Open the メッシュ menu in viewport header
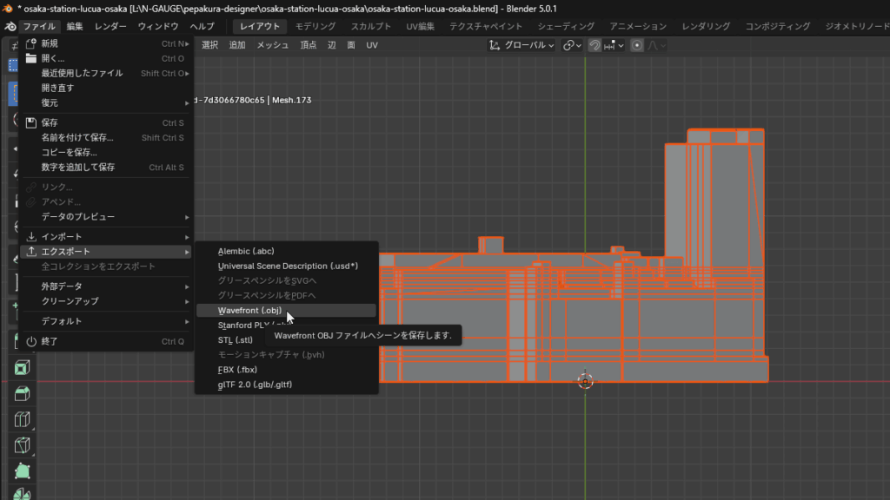Image resolution: width=890 pixels, height=500 pixels. click(272, 45)
